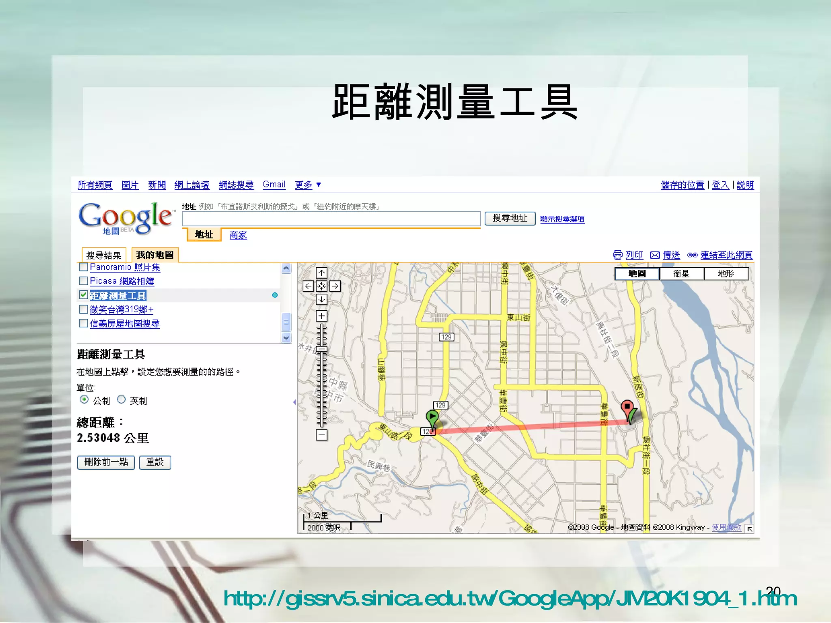This screenshot has width=831, height=623.
Task: Open the 新聞 link in top bar
Action: coord(157,185)
